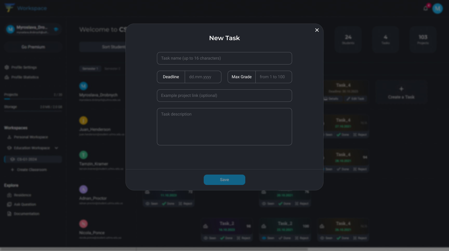The image size is (449, 251).
Task: Save the new task
Action: [x=224, y=180]
